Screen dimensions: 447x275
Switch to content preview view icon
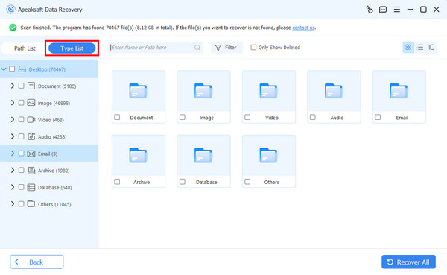431,48
